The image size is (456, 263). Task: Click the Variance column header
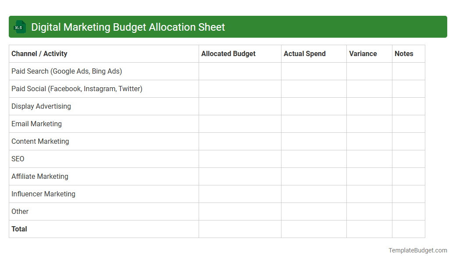click(363, 53)
